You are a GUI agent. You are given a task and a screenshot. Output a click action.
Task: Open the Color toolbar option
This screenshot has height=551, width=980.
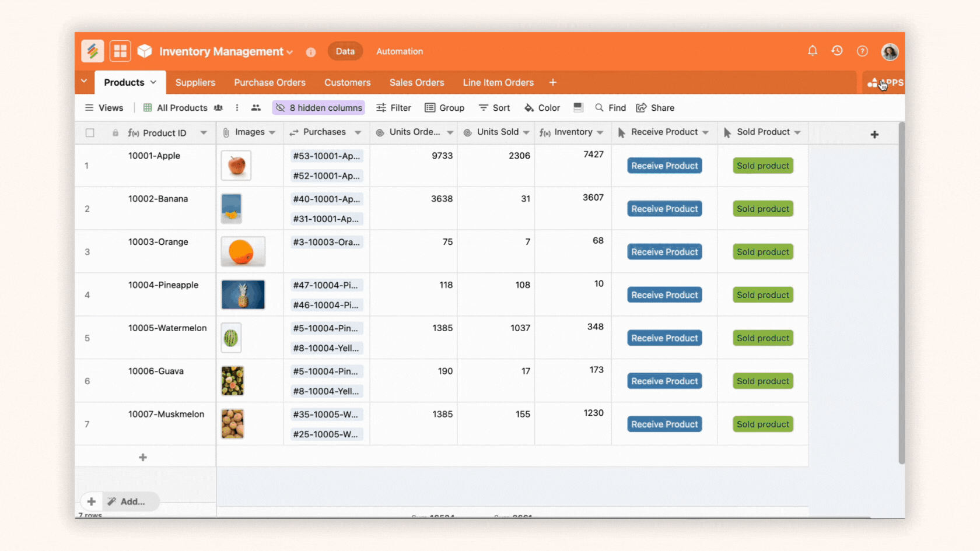[x=542, y=108]
